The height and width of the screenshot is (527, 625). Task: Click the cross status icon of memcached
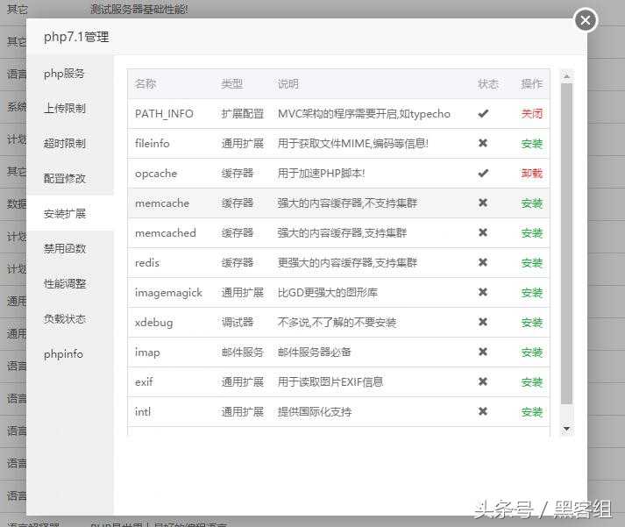coord(483,232)
